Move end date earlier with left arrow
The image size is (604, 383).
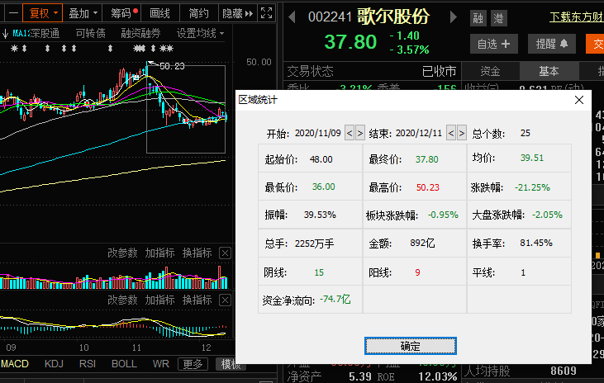click(x=451, y=133)
